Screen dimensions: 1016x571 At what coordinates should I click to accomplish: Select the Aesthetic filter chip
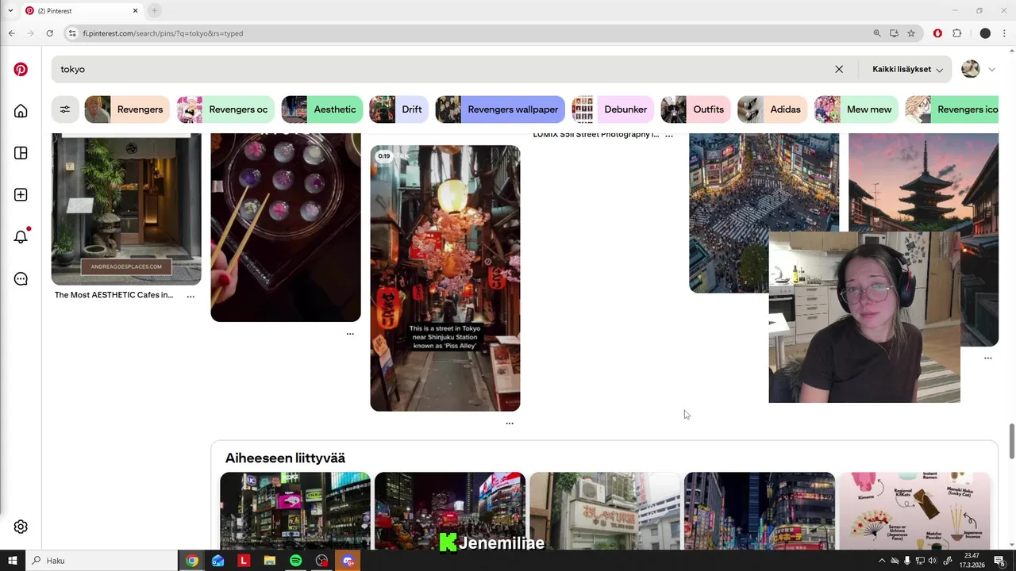[321, 109]
